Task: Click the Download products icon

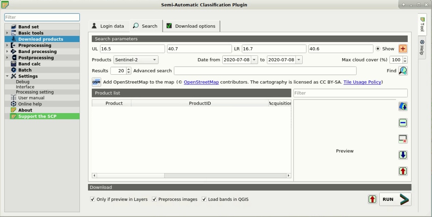Action: pyautogui.click(x=14, y=39)
